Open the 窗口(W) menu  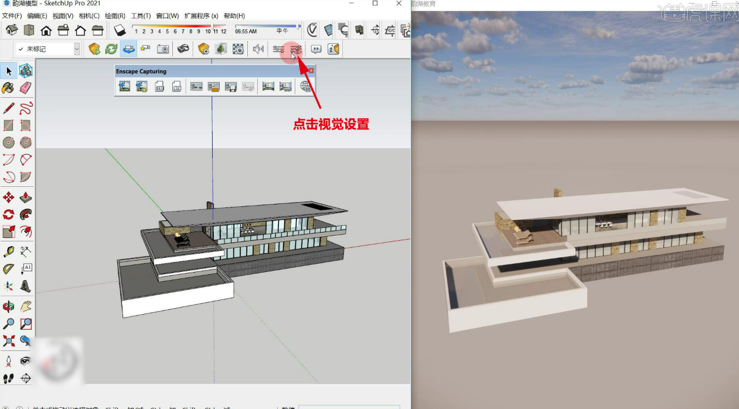(168, 16)
